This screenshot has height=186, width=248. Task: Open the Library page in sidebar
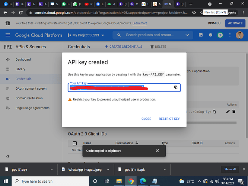[20, 69]
